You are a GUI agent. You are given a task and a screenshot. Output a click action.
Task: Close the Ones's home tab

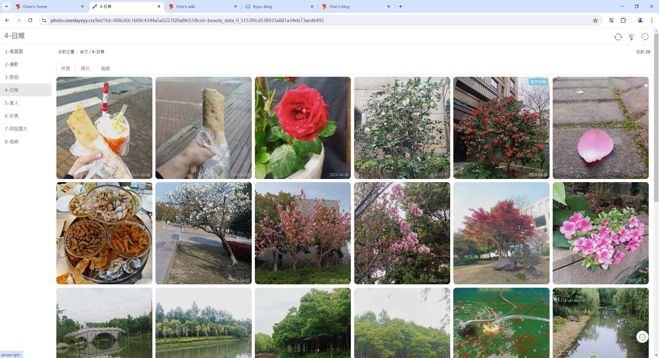pyautogui.click(x=82, y=6)
